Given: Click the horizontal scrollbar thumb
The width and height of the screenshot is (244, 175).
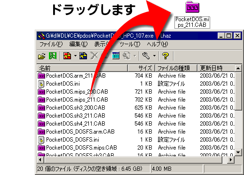Looking at the screenshot, I should tap(133, 160).
